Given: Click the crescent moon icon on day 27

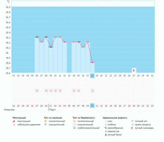Looking at the screenshot, I should [134, 70].
